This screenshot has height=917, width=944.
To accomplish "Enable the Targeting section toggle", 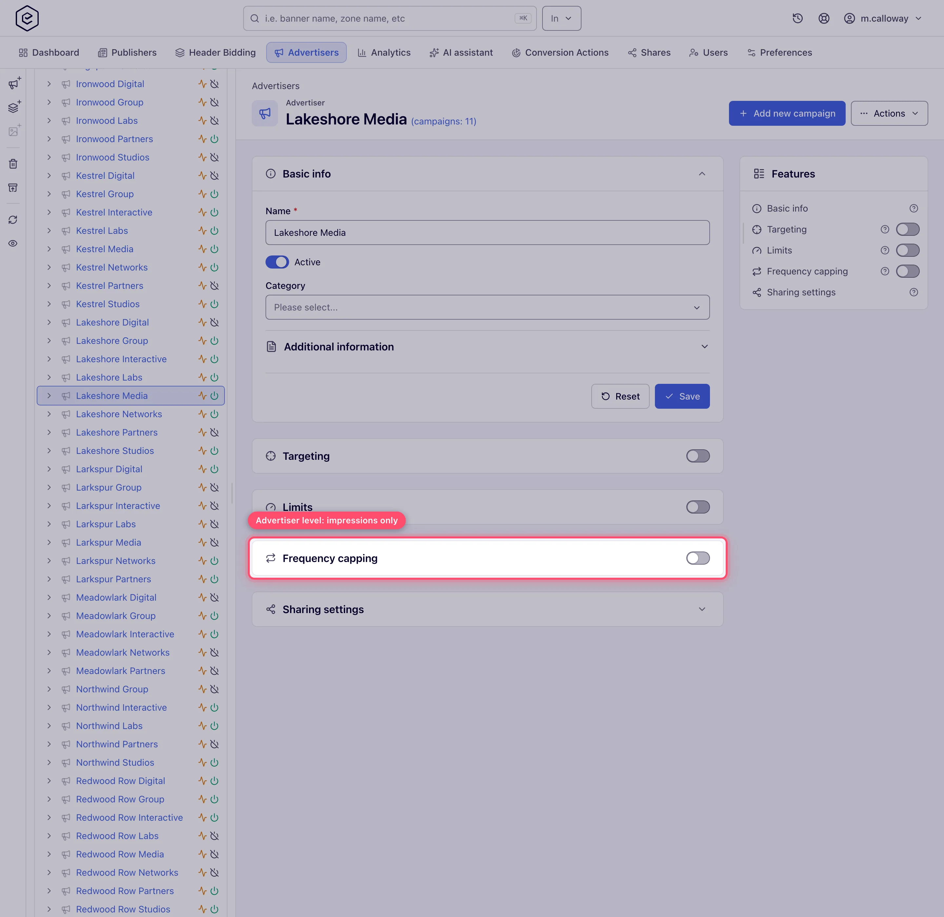I will click(698, 456).
